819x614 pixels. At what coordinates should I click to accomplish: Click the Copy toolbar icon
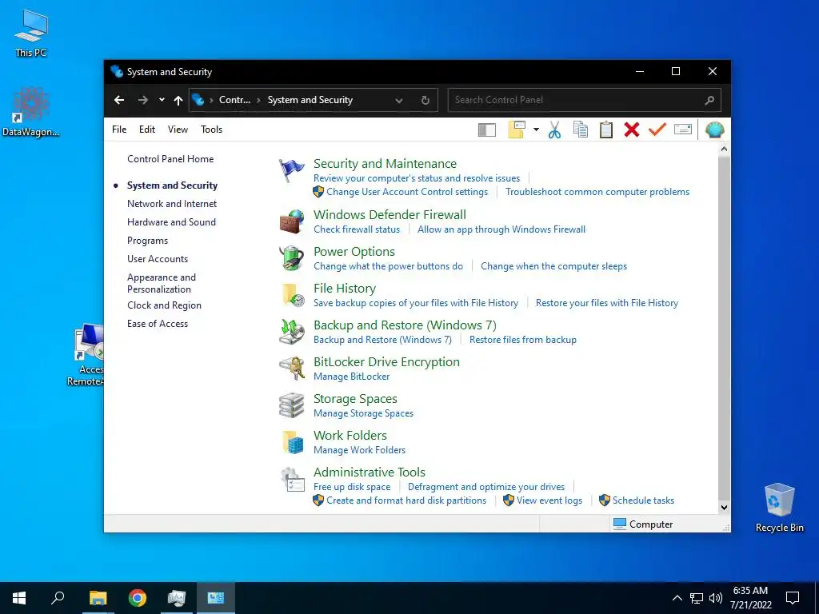coord(581,130)
